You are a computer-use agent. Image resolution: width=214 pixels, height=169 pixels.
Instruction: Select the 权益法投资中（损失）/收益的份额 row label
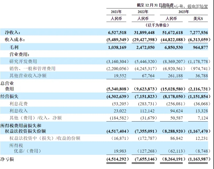click(44, 138)
